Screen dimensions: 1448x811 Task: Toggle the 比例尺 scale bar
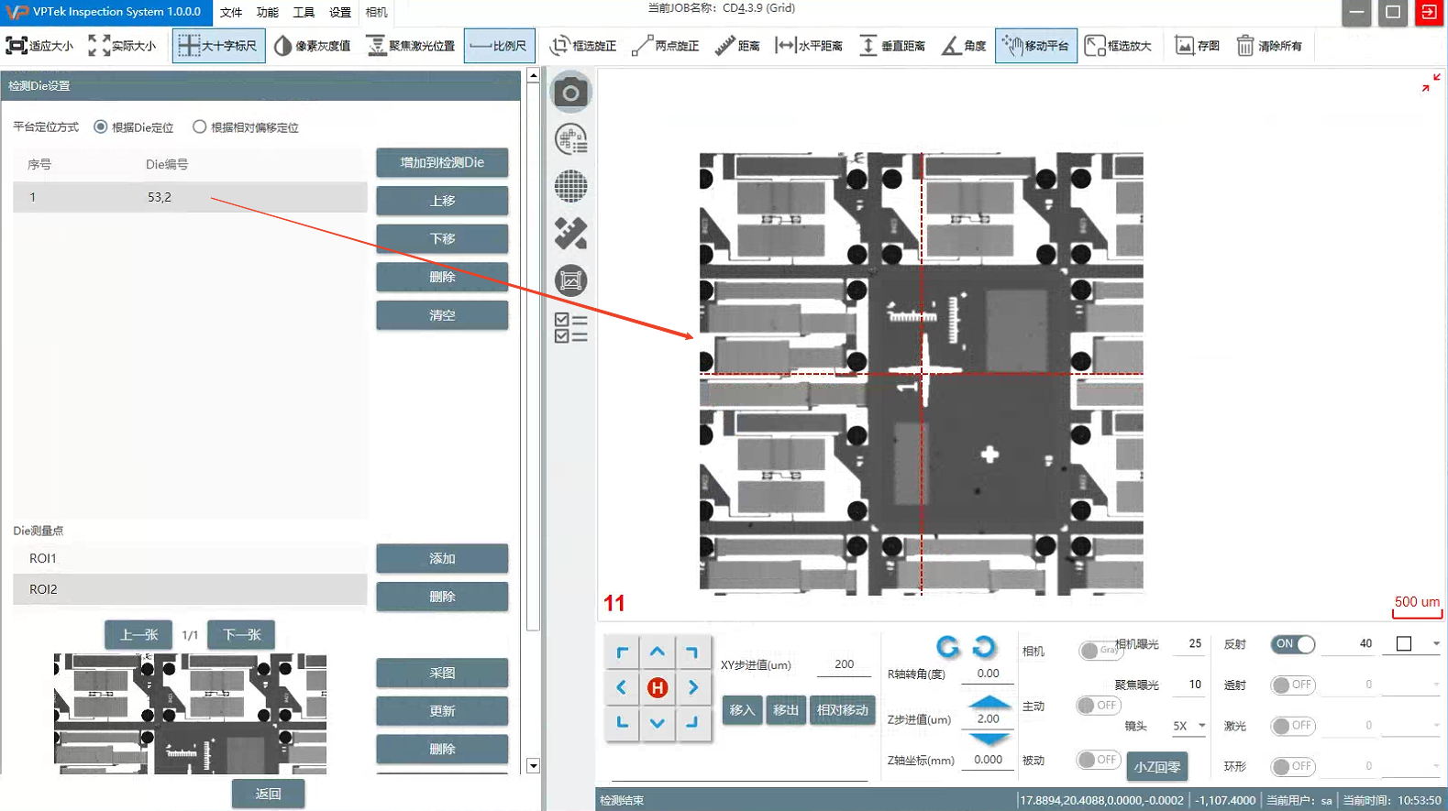click(x=499, y=46)
